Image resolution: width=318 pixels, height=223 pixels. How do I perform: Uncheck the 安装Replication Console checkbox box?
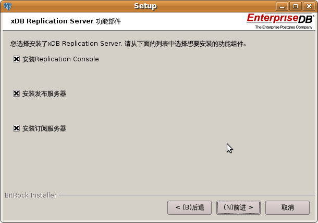tap(16, 59)
